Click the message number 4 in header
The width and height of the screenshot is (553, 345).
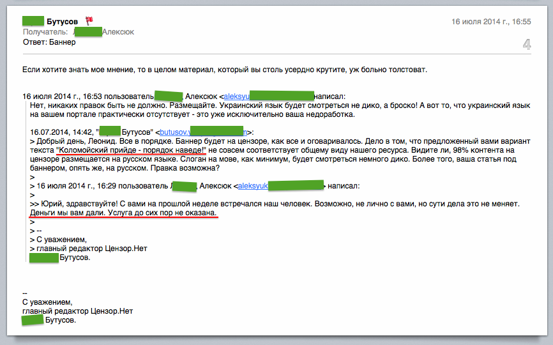click(x=526, y=44)
